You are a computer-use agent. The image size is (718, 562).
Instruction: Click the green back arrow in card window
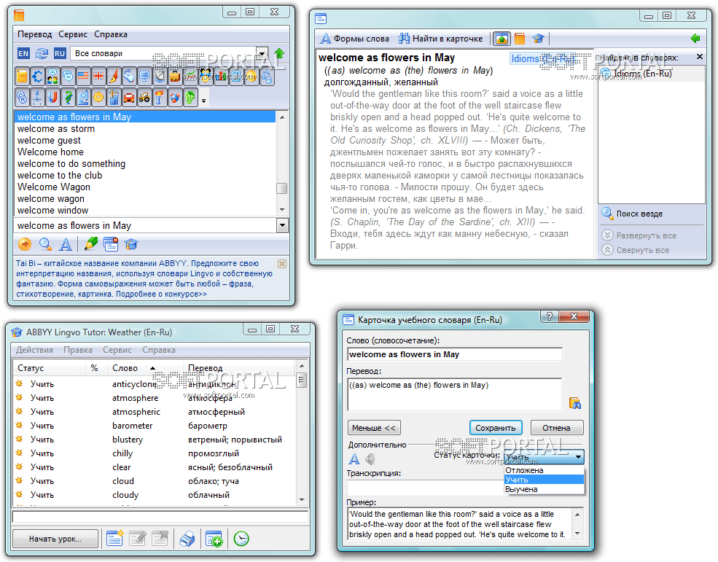click(x=695, y=39)
